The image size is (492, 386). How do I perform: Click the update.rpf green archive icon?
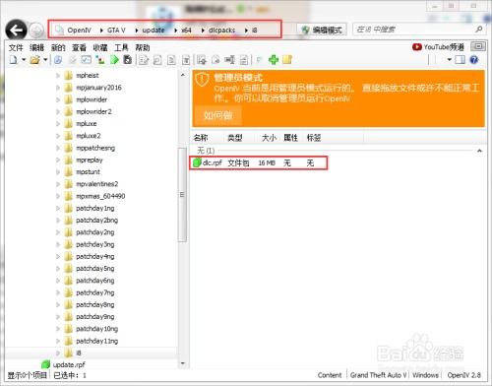pyautogui.click(x=45, y=364)
